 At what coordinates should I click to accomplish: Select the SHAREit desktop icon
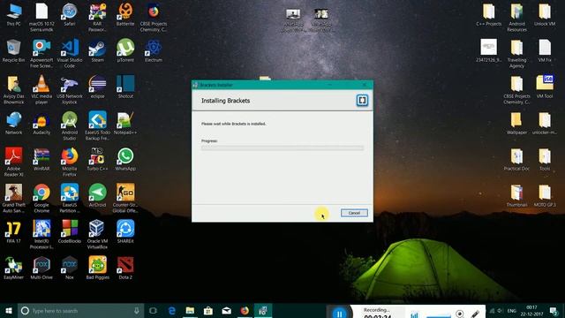125,232
